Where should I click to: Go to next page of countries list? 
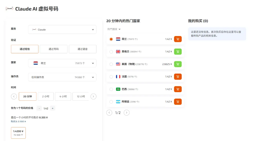click(127, 113)
